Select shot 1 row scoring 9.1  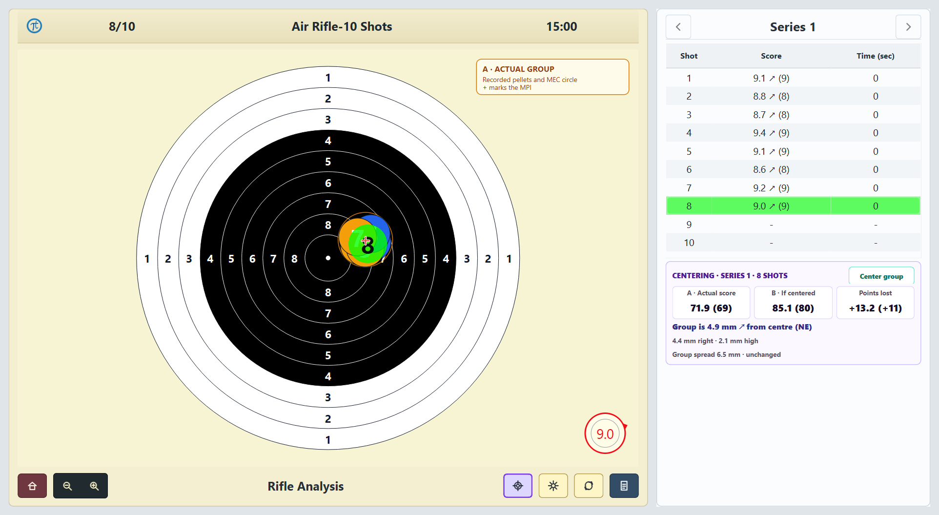[793, 78]
